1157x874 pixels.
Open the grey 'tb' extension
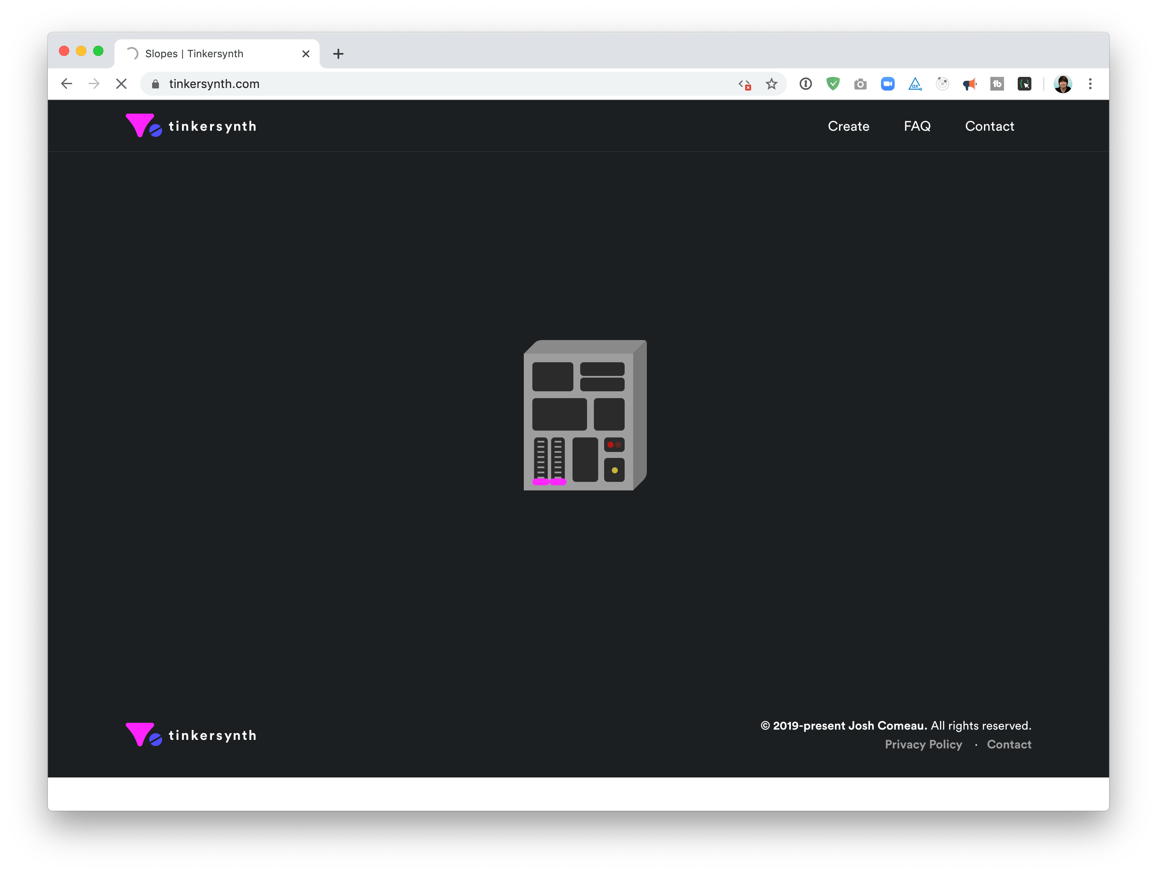point(997,84)
